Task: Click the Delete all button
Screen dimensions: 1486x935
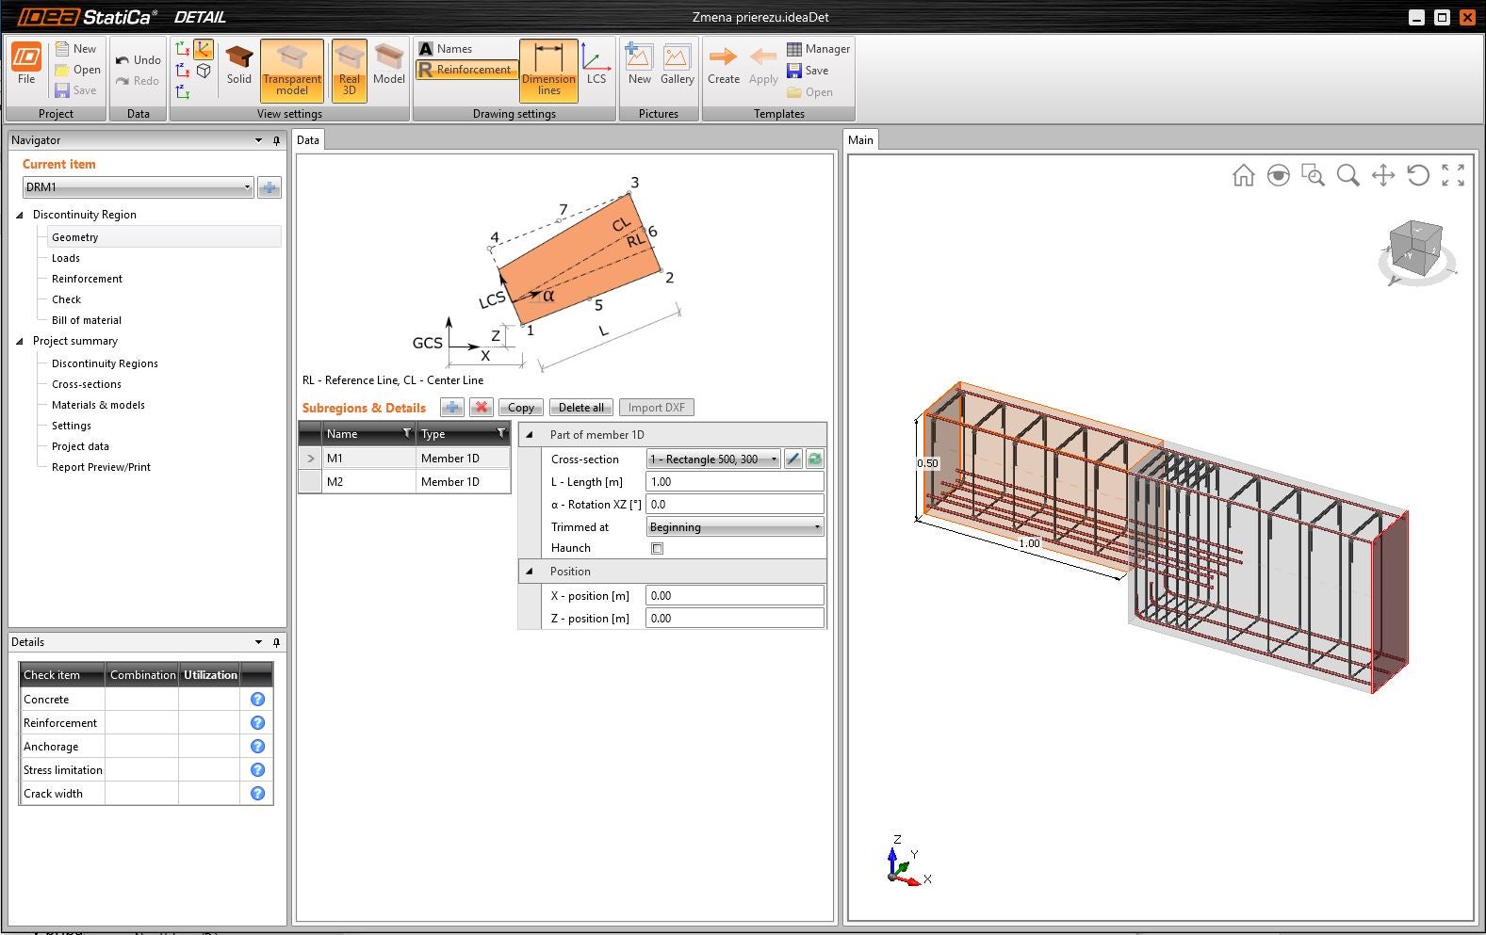Action: pos(580,408)
